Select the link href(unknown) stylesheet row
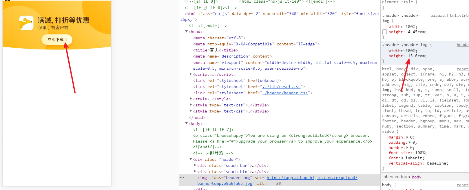469x190 pixels. point(237,80)
